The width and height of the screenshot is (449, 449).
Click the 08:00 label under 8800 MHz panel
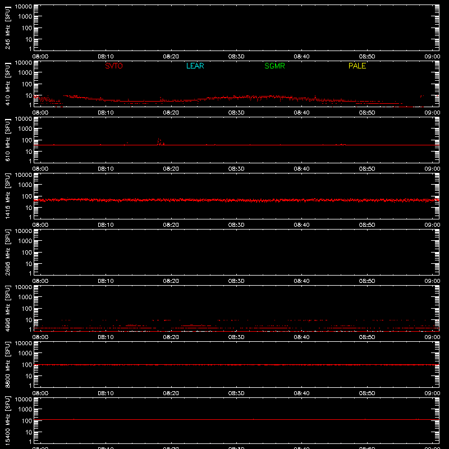click(x=40, y=393)
